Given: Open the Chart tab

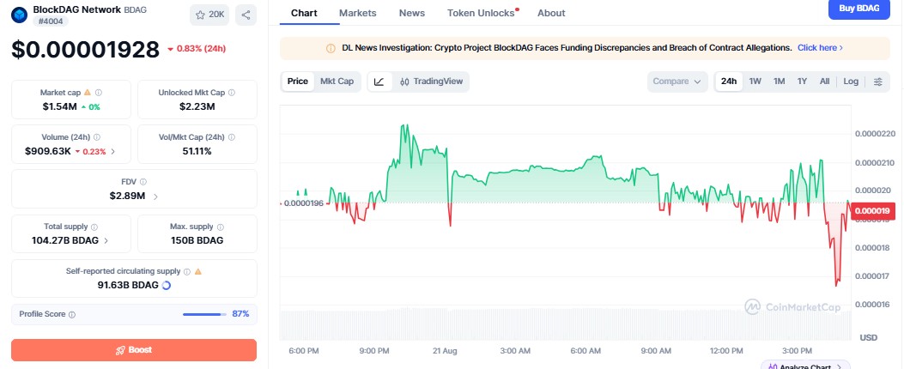Looking at the screenshot, I should click(x=304, y=13).
